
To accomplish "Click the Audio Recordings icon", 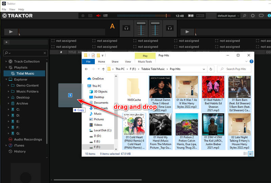I will pyautogui.click(x=11, y=139).
